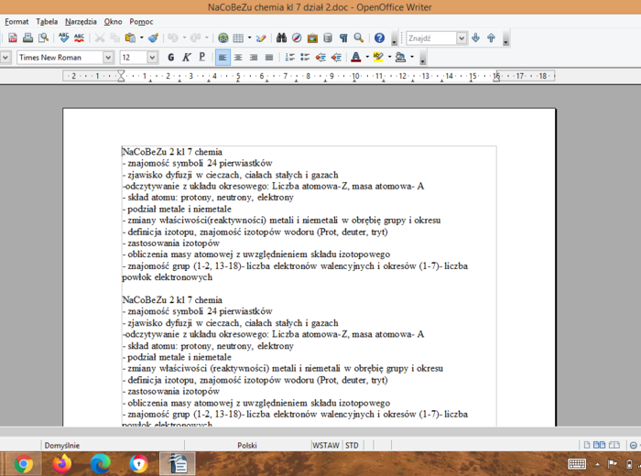Expand the Times New Roman font dropdown

108,57
